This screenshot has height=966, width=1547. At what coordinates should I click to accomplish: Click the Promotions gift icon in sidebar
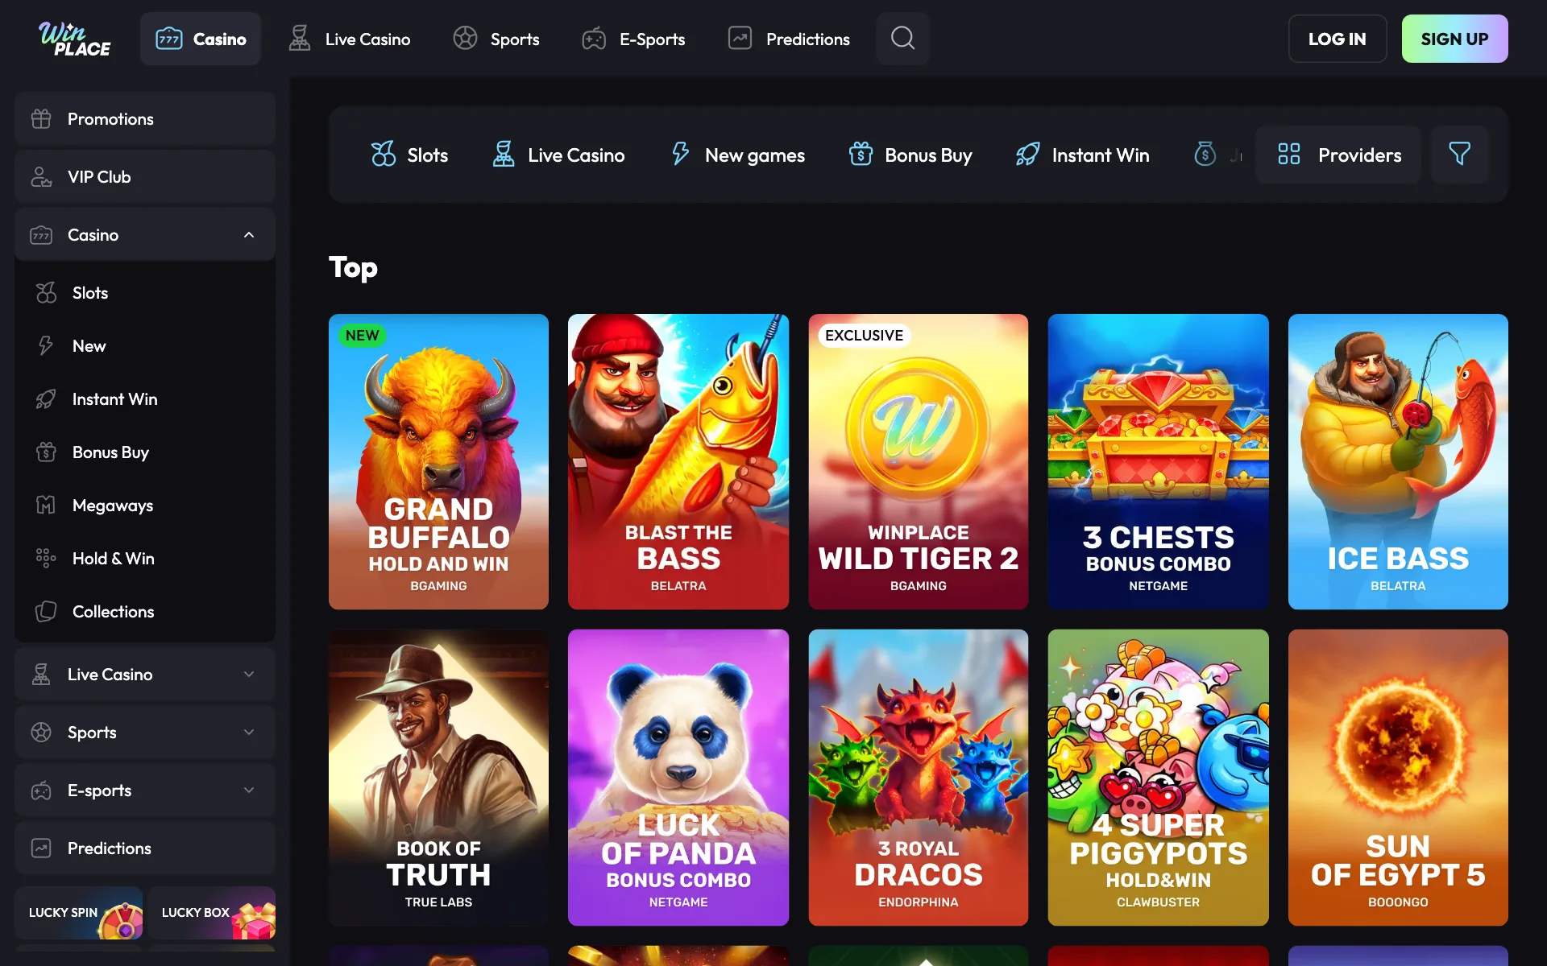tap(41, 119)
